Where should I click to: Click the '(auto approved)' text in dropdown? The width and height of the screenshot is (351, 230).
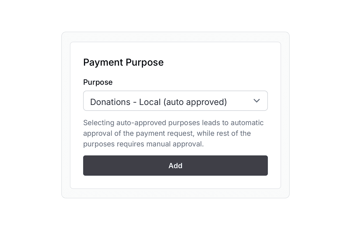195,102
